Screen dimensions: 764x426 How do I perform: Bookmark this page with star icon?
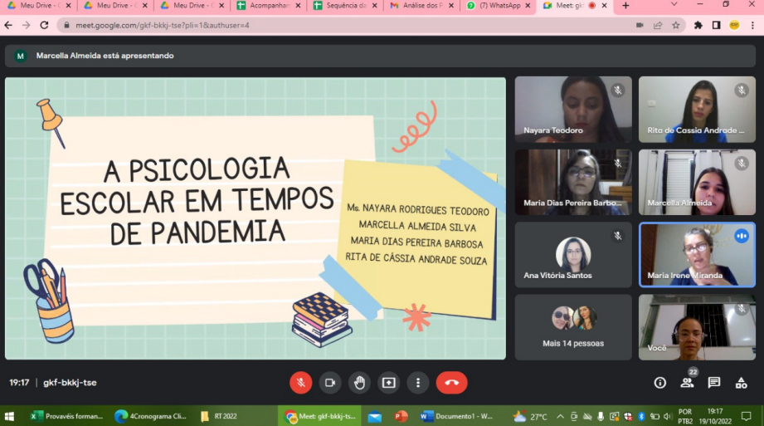click(x=676, y=25)
